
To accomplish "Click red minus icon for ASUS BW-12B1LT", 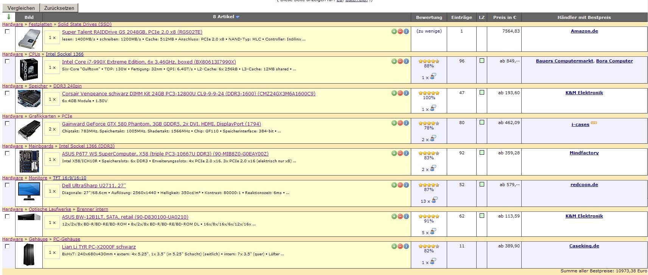I will pos(400,216).
